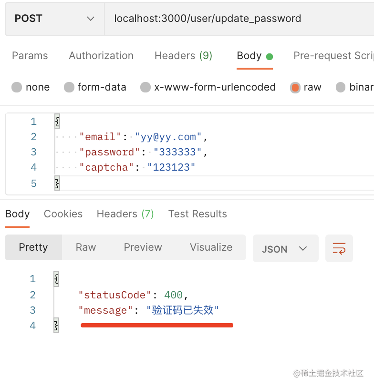374x388 pixels.
Task: Expand the JSON format dropdown
Action: pos(285,249)
